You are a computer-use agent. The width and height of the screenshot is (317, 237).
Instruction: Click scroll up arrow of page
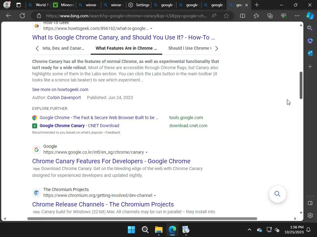point(301,25)
